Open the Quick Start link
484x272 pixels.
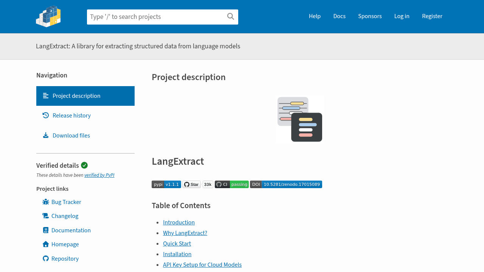pos(177,243)
